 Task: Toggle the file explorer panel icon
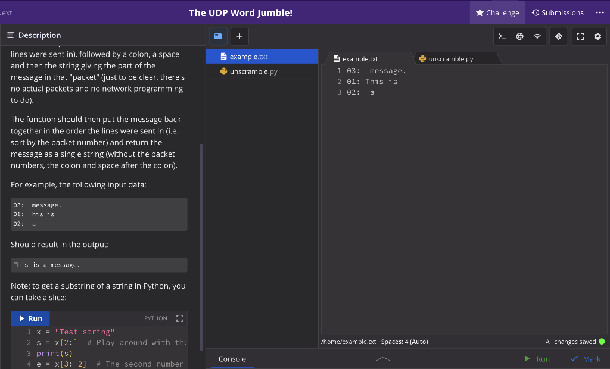point(217,36)
